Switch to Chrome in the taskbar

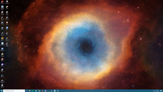click(39, 91)
